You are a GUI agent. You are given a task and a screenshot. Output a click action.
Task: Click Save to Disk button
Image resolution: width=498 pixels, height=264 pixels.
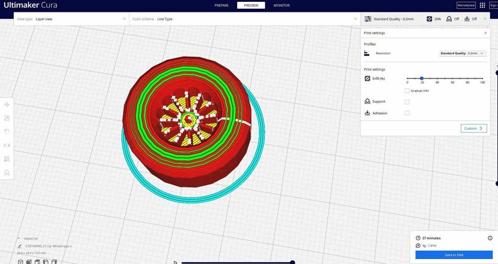pos(454,255)
